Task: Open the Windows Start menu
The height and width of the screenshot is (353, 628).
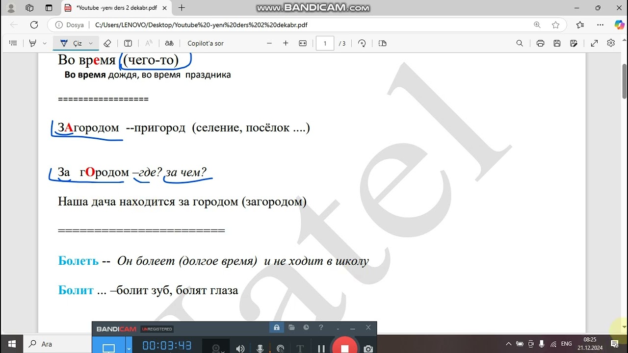Action: pyautogui.click(x=11, y=344)
